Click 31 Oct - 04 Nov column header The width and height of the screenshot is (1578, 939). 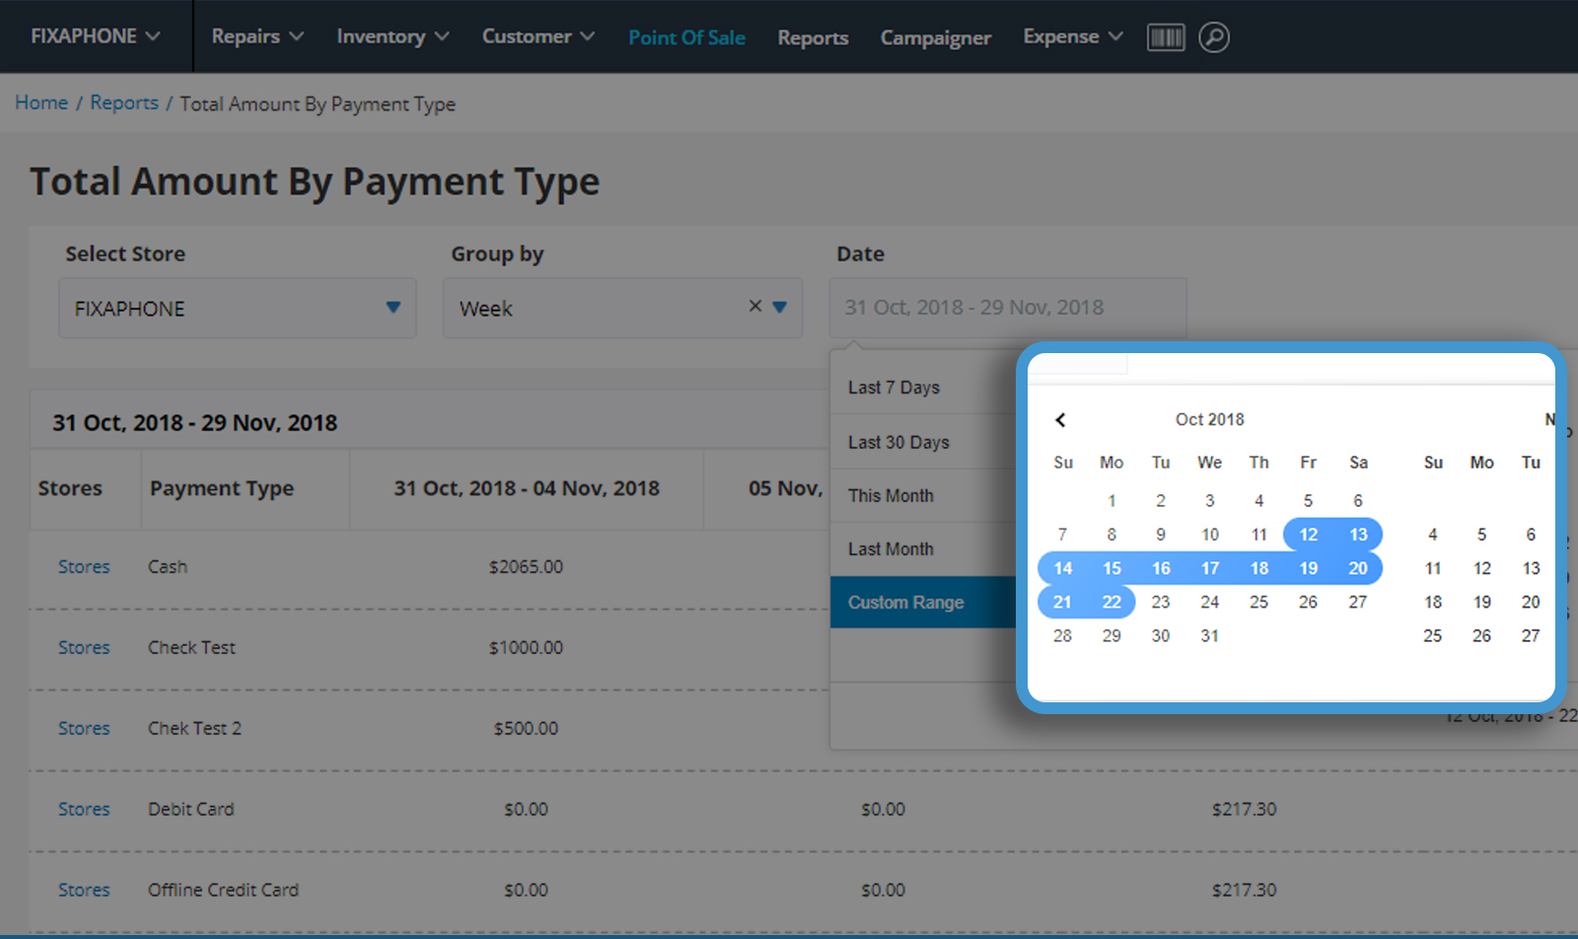coord(527,489)
